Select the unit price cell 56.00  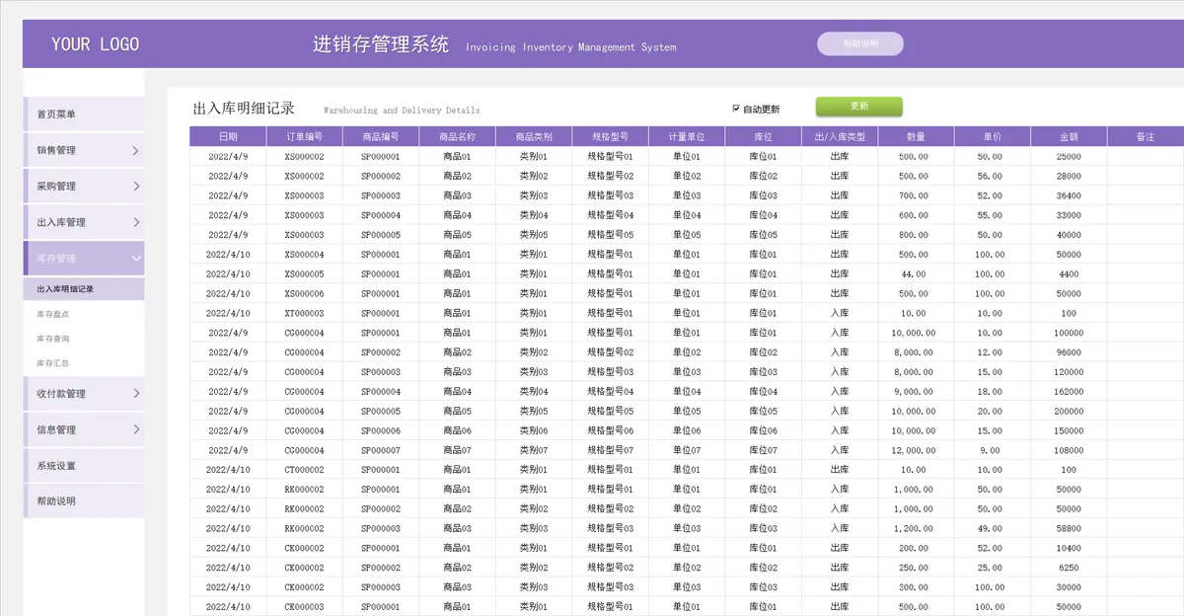click(993, 176)
